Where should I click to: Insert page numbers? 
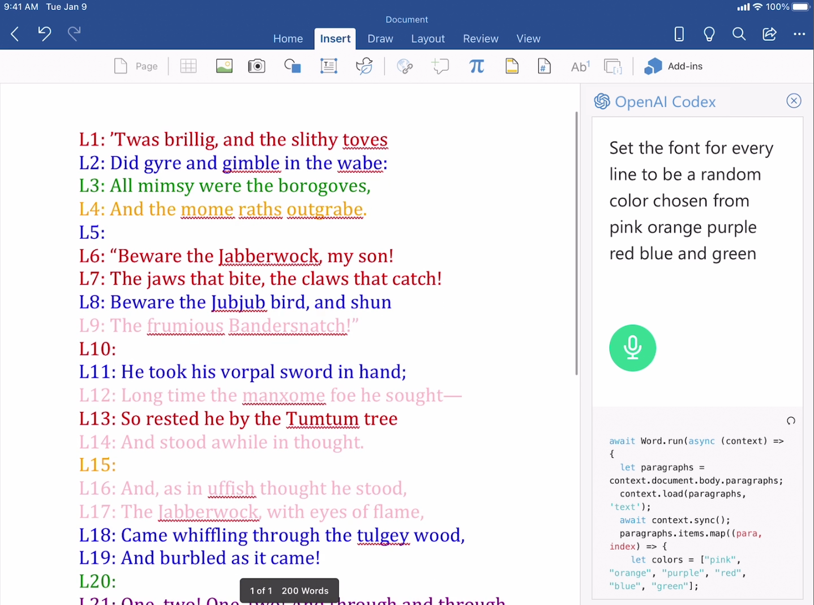pyautogui.click(x=544, y=66)
